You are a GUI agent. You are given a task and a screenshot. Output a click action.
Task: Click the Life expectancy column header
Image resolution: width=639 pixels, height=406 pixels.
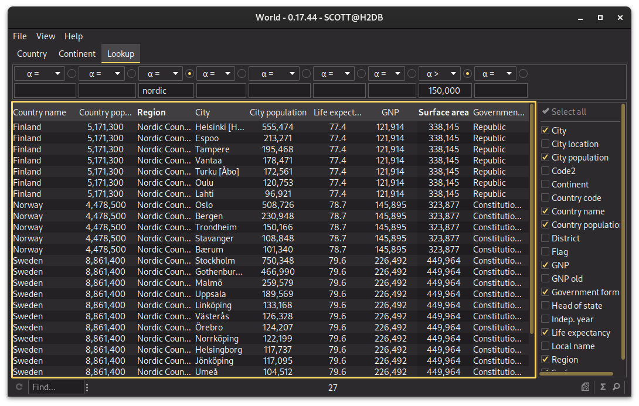point(338,112)
